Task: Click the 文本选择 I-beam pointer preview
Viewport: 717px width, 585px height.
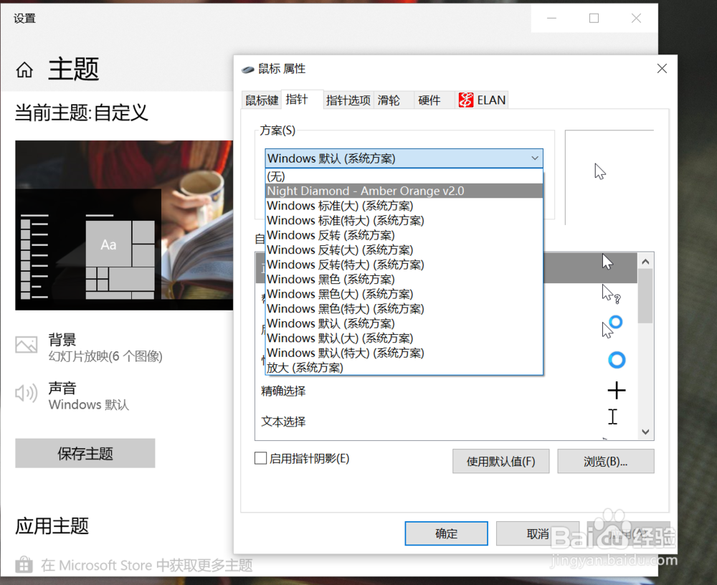Action: click(615, 416)
